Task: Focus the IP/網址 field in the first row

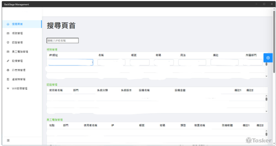Action: (70, 62)
